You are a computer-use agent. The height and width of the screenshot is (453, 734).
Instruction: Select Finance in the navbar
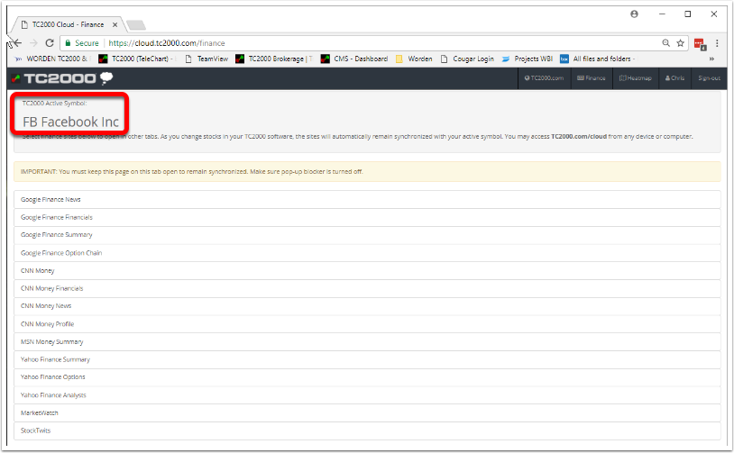coord(592,78)
